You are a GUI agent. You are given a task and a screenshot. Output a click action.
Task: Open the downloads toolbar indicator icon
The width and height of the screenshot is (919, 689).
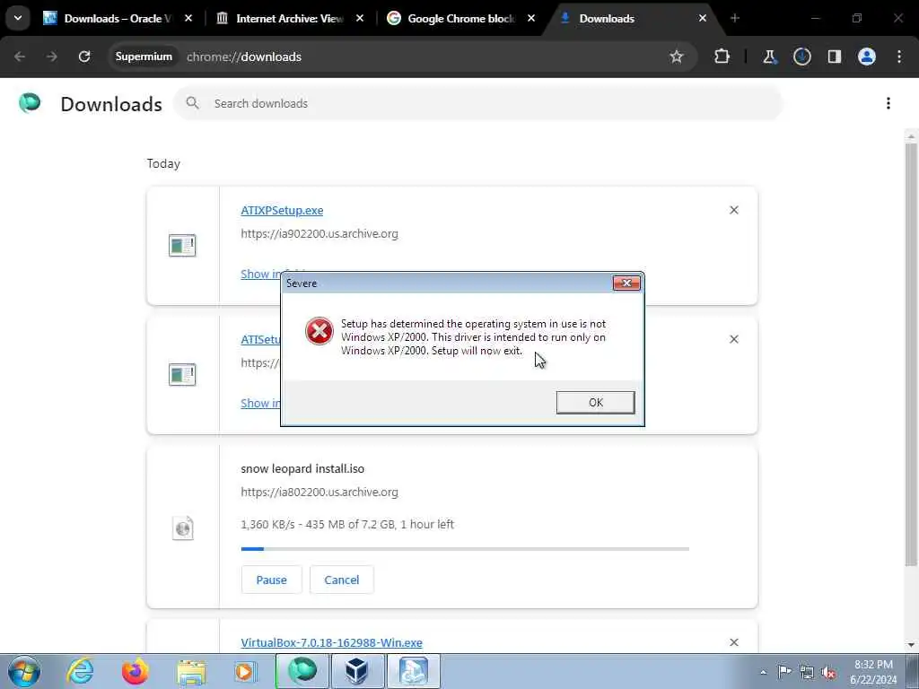[x=801, y=57]
